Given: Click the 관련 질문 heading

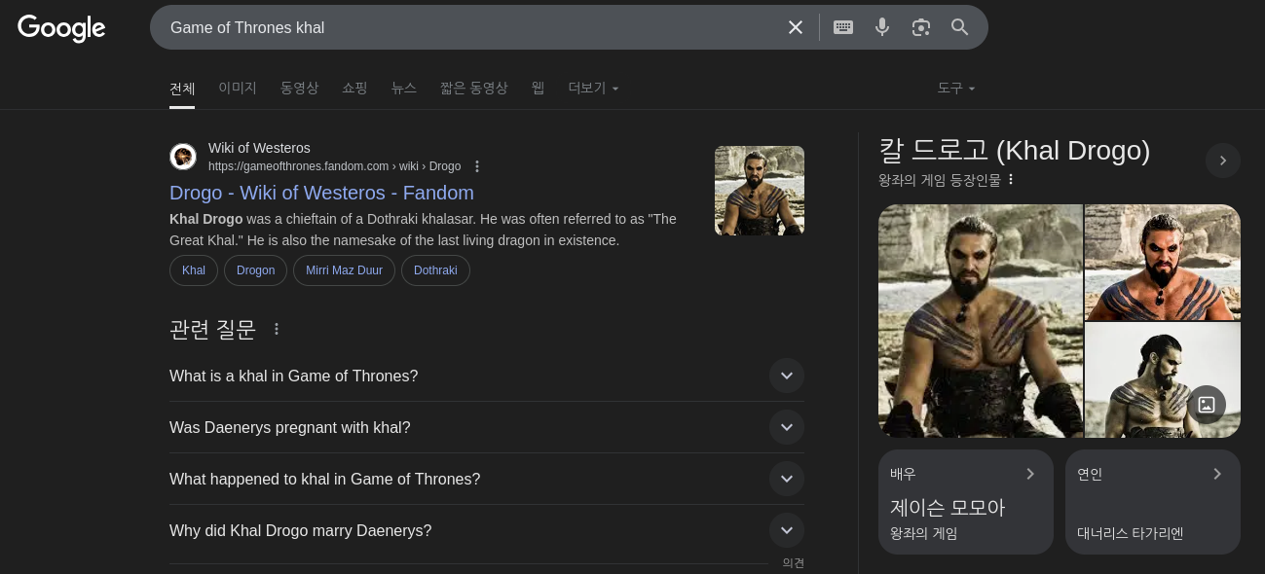Looking at the screenshot, I should 212,330.
